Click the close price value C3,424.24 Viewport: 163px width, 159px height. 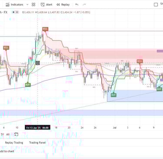67,12
